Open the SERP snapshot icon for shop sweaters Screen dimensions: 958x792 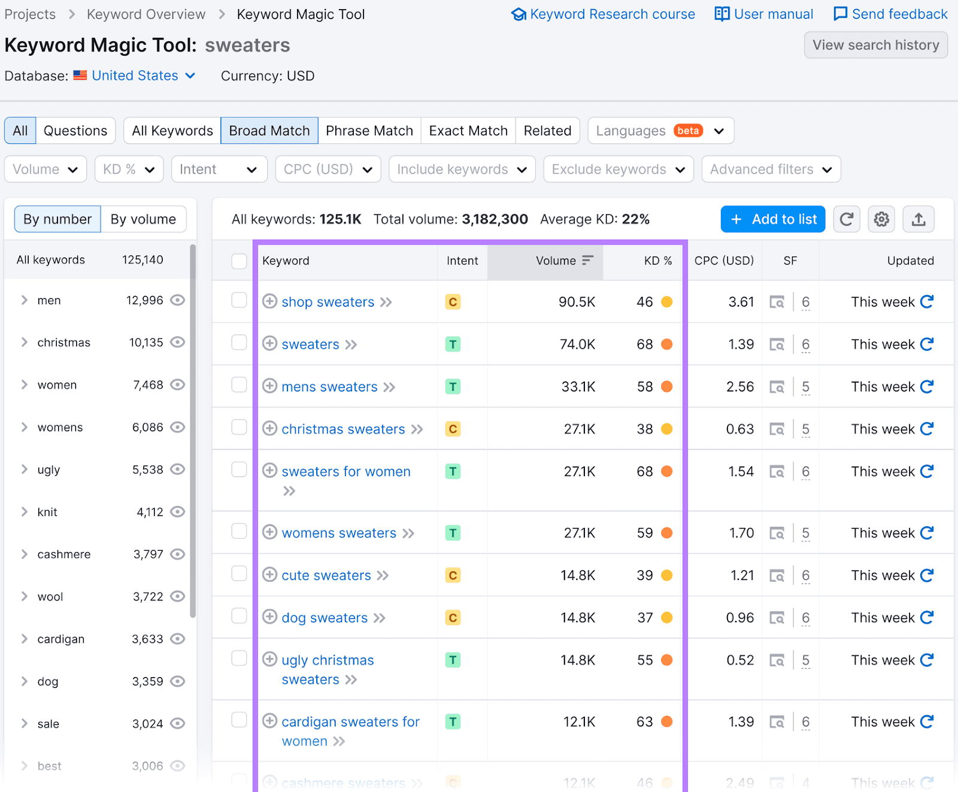click(x=777, y=302)
